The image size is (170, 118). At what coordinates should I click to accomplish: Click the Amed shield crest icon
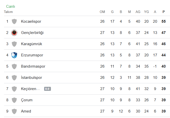(14, 111)
